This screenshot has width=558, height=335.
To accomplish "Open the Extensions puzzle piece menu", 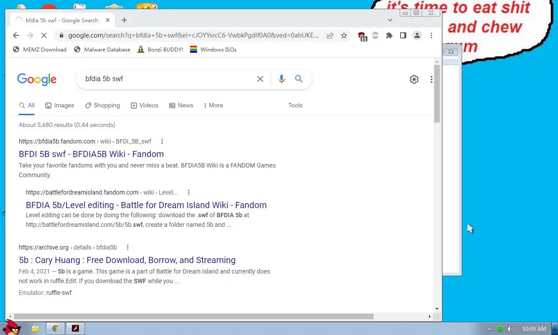I will pos(389,36).
